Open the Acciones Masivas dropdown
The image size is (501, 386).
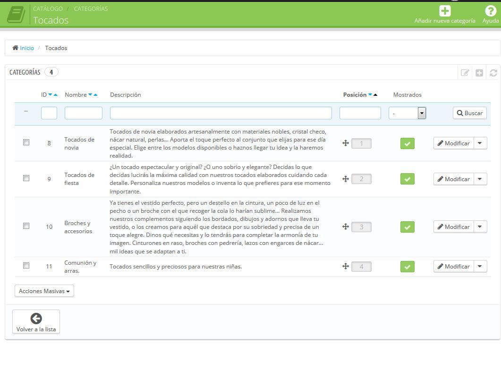pos(44,291)
